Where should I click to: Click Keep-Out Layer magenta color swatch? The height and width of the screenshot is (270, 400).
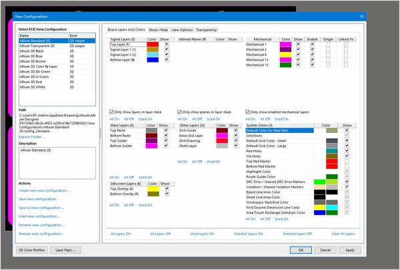[x=222, y=136]
